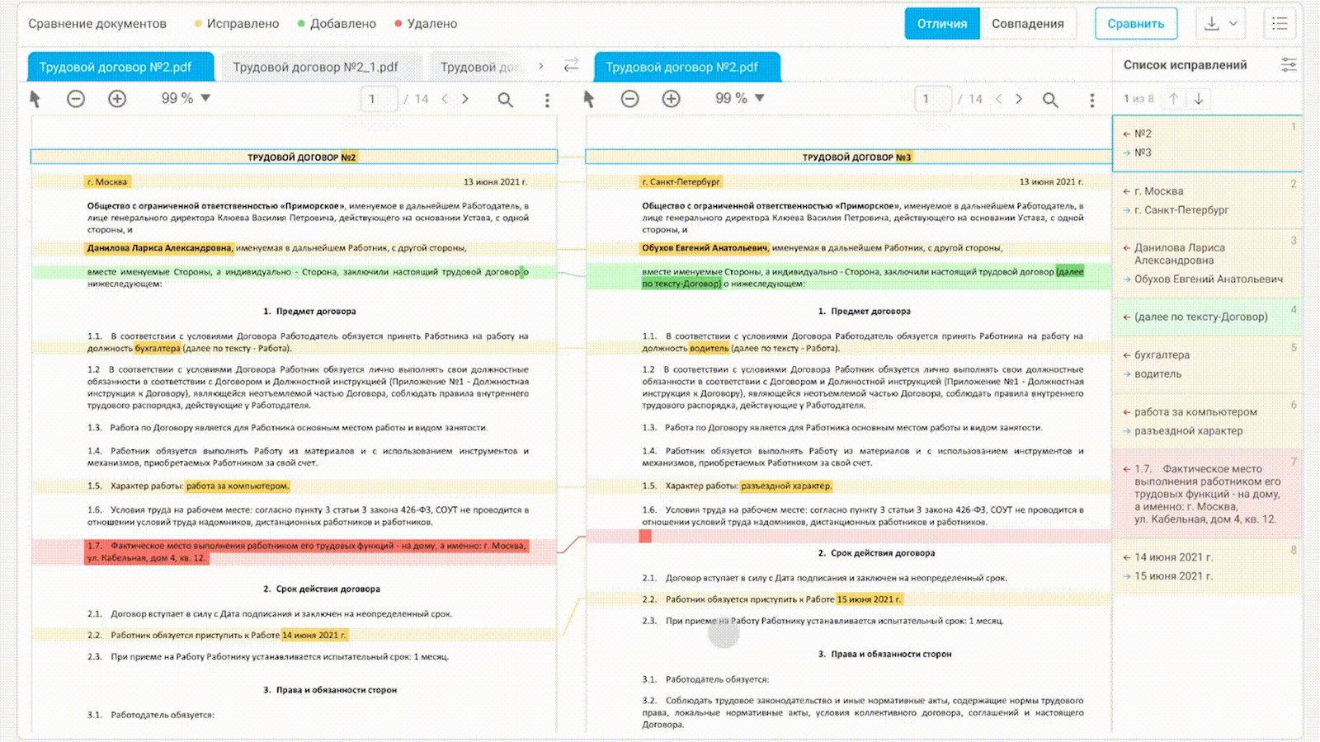Viewport: 1320px width, 742px height.
Task: Select correction 6: работа за компьютером → разъездной характер
Action: [x=1207, y=421]
